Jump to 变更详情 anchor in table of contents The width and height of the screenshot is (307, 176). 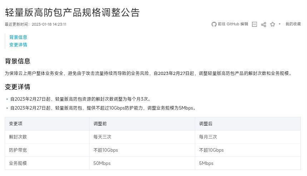coord(18,45)
